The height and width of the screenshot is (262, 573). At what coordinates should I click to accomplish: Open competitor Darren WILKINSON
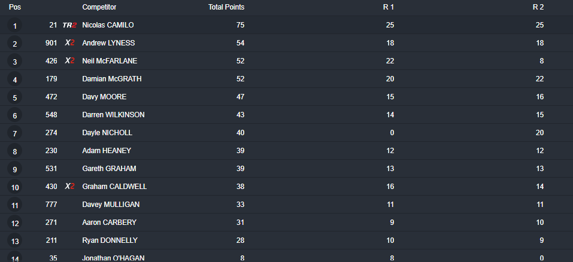tap(113, 115)
